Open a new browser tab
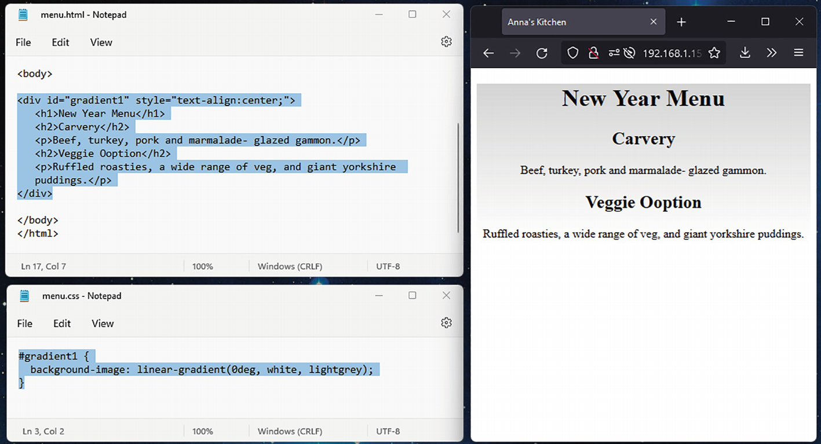 681,22
